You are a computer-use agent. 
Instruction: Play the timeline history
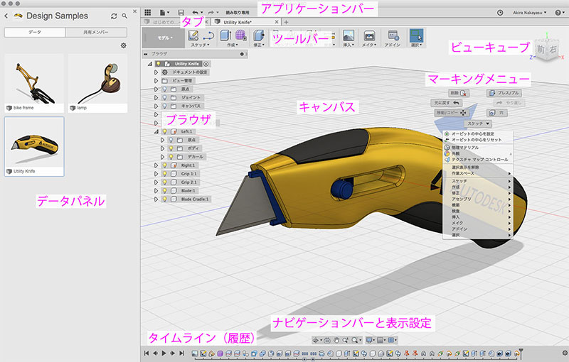tap(164, 353)
